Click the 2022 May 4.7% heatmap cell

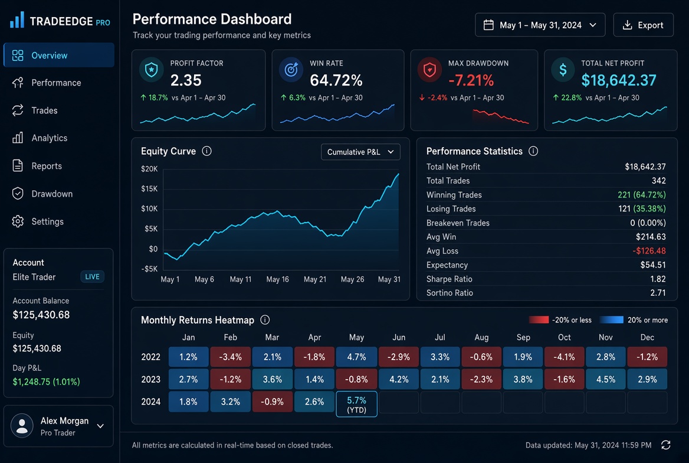[356, 357]
